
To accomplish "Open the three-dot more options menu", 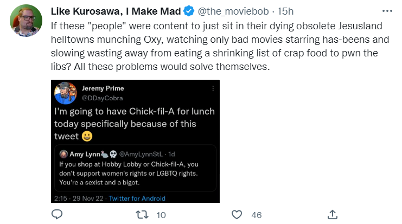I will [387, 11].
